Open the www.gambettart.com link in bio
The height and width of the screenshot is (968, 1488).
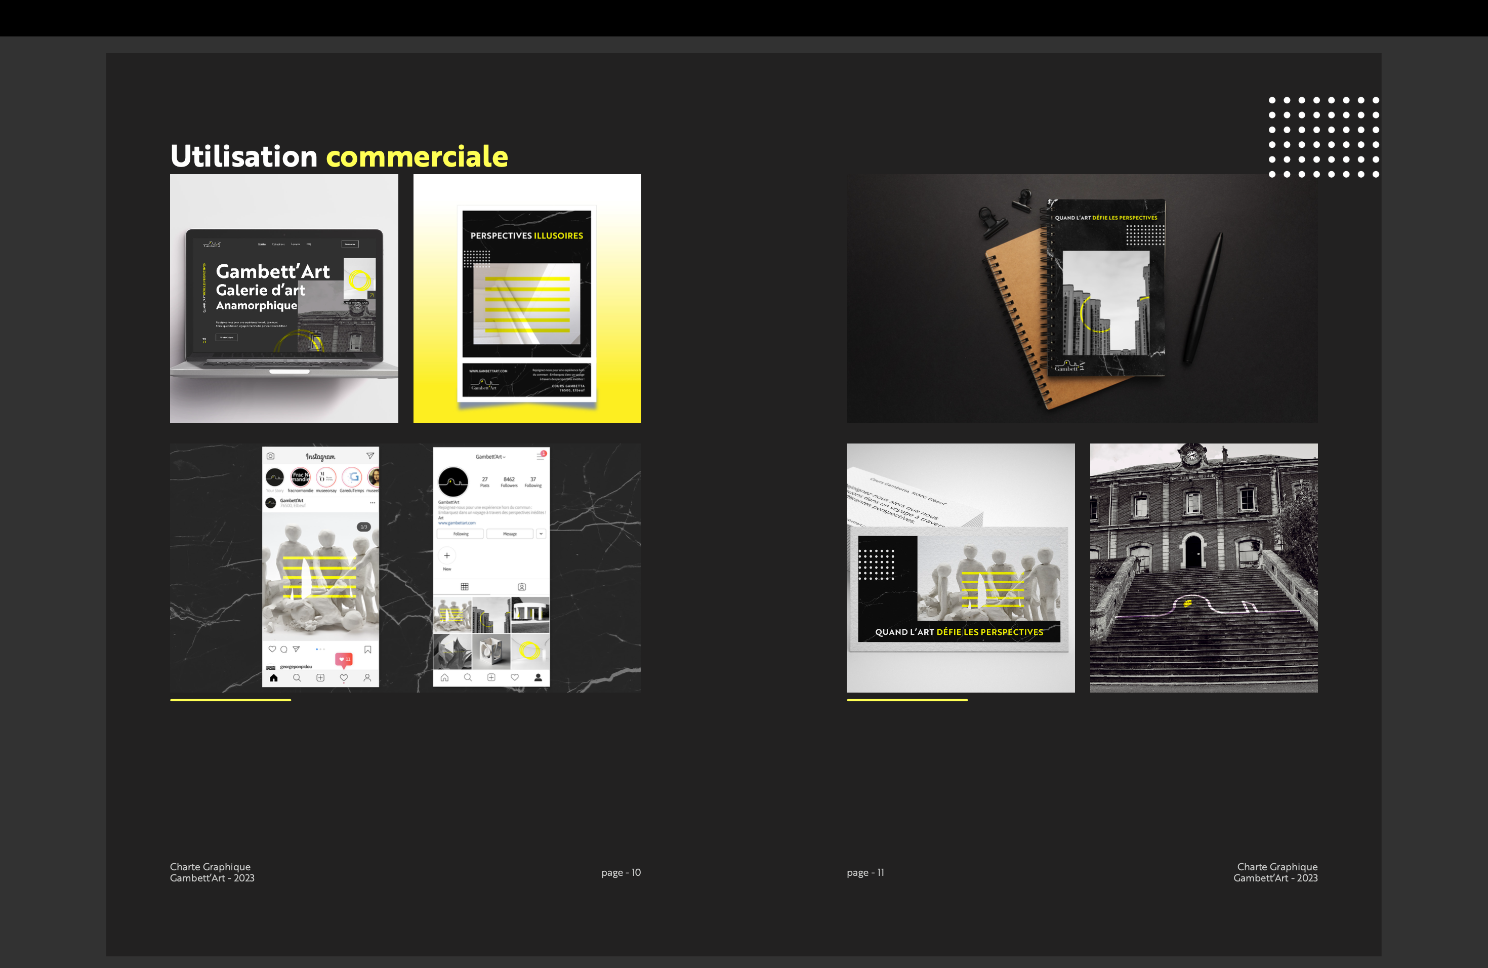(457, 523)
